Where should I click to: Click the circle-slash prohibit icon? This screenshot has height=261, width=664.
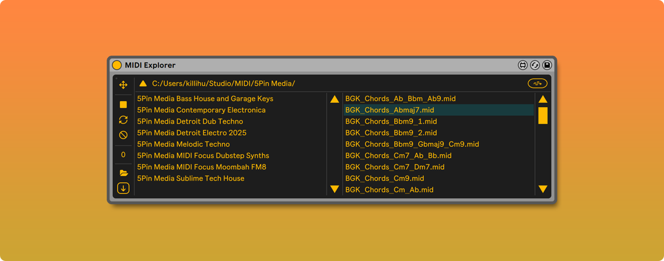[x=123, y=135]
